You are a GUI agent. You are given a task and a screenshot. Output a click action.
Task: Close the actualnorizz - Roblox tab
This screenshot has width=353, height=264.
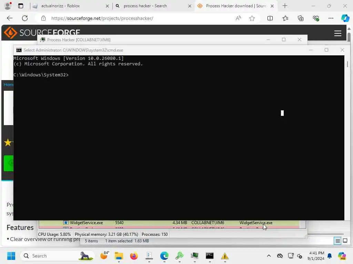pyautogui.click(x=108, y=6)
